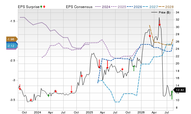Toggle the 2025 consensus series in legend

pos(118,7)
